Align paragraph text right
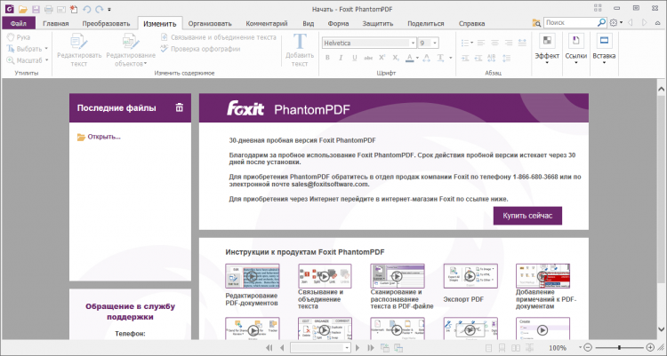Image resolution: width=667 pixels, height=356 pixels. (509, 43)
